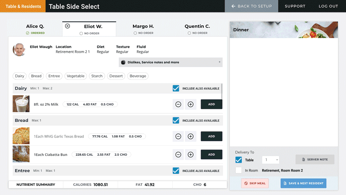Uncheck Include Also Available for Bread
The width and height of the screenshot is (346, 195).
pos(176,121)
